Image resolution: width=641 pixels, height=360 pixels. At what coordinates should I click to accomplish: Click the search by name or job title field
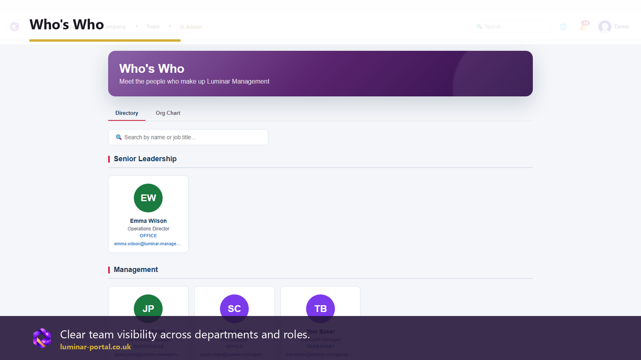coord(188,137)
